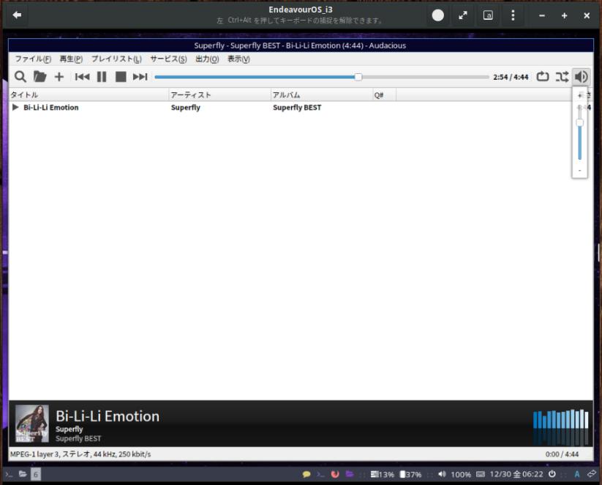Open the 表示(V) menu
The image size is (602, 485).
pyautogui.click(x=238, y=59)
